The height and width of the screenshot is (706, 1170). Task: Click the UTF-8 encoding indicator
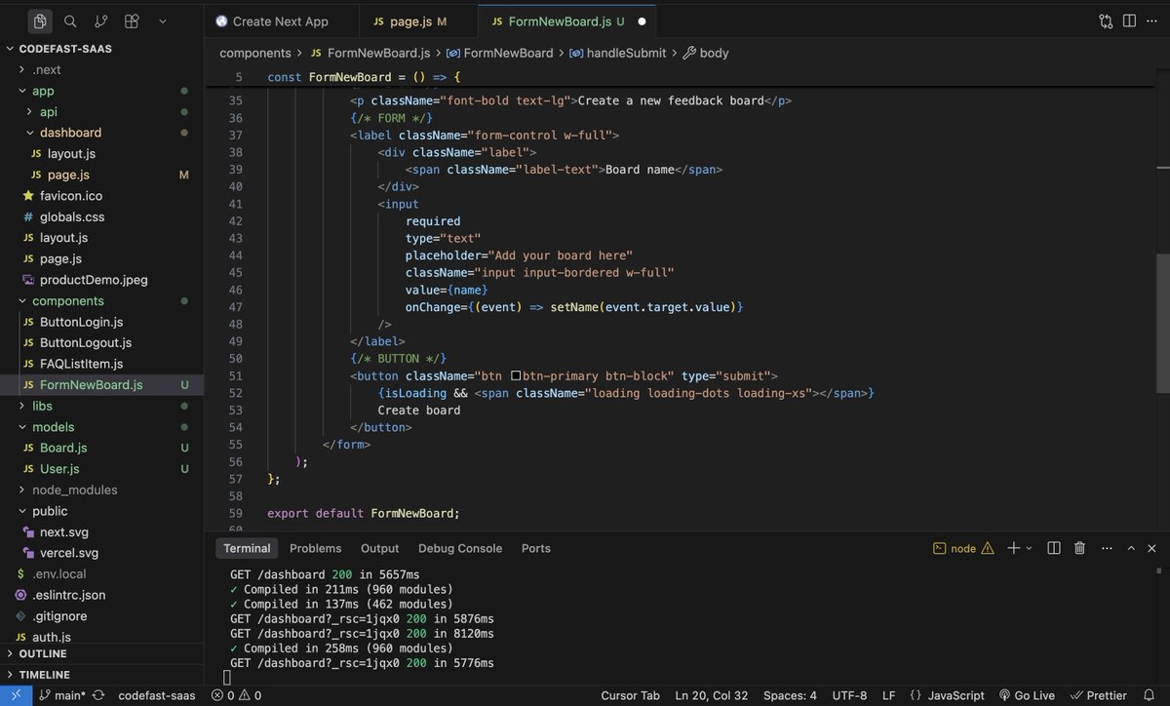[x=849, y=695]
